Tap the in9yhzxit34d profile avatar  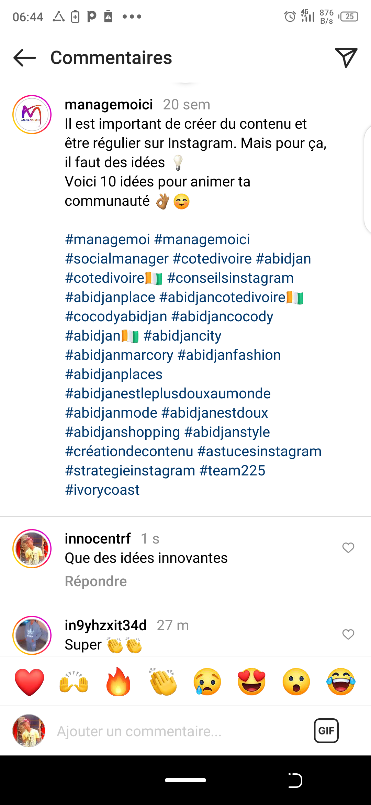32,635
